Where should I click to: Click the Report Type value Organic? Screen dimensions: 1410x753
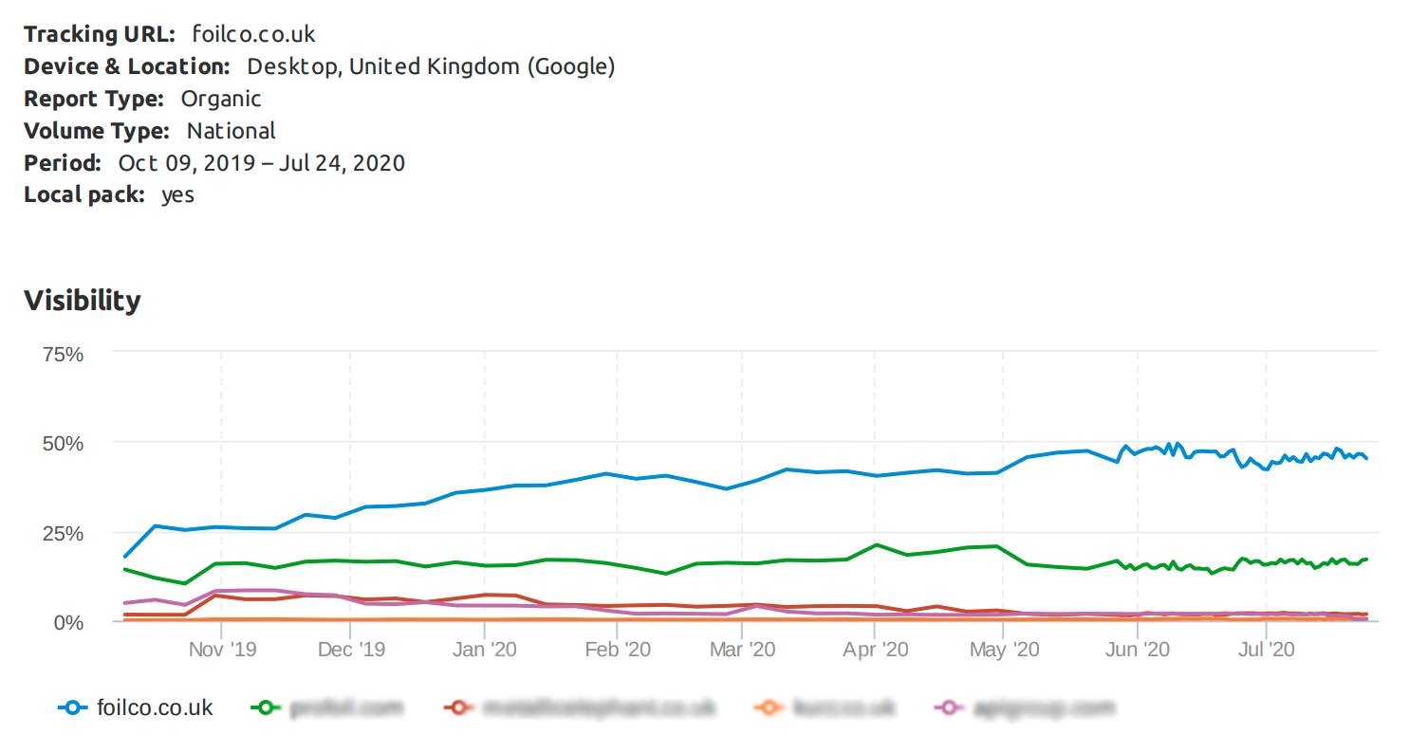pyautogui.click(x=221, y=99)
